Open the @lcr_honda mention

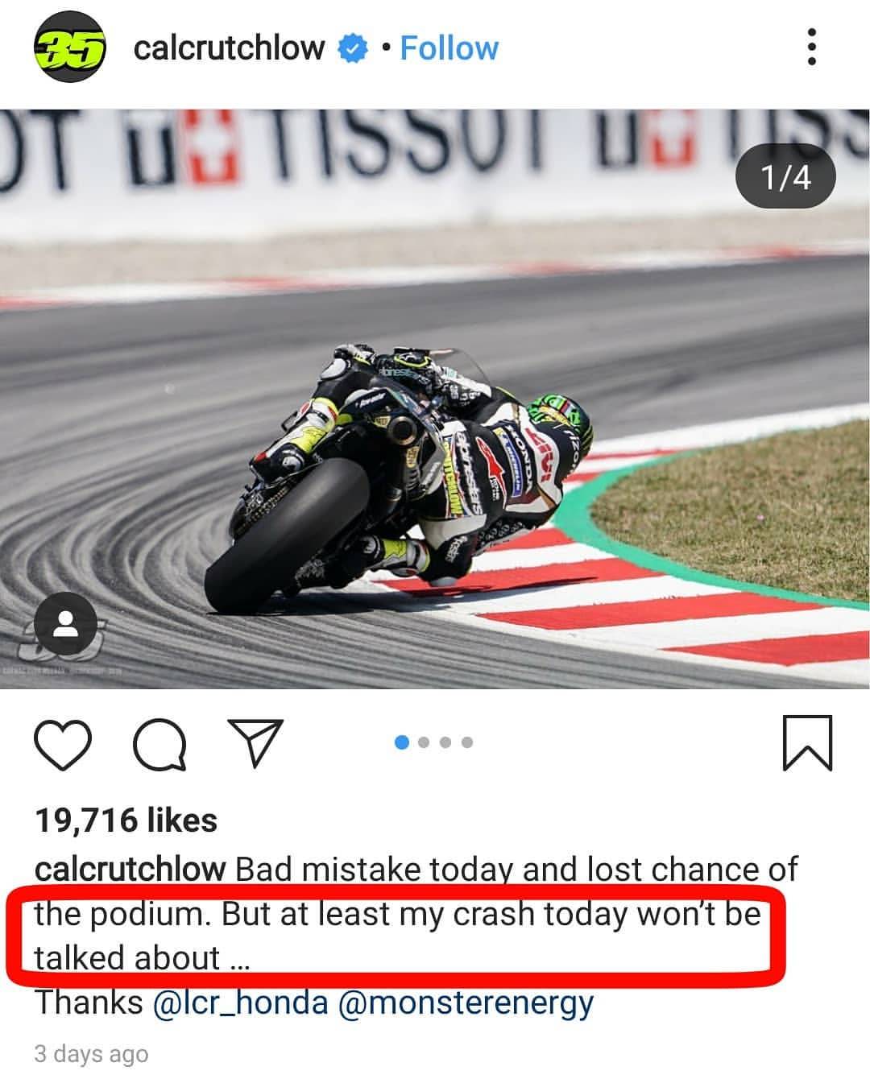click(240, 1002)
